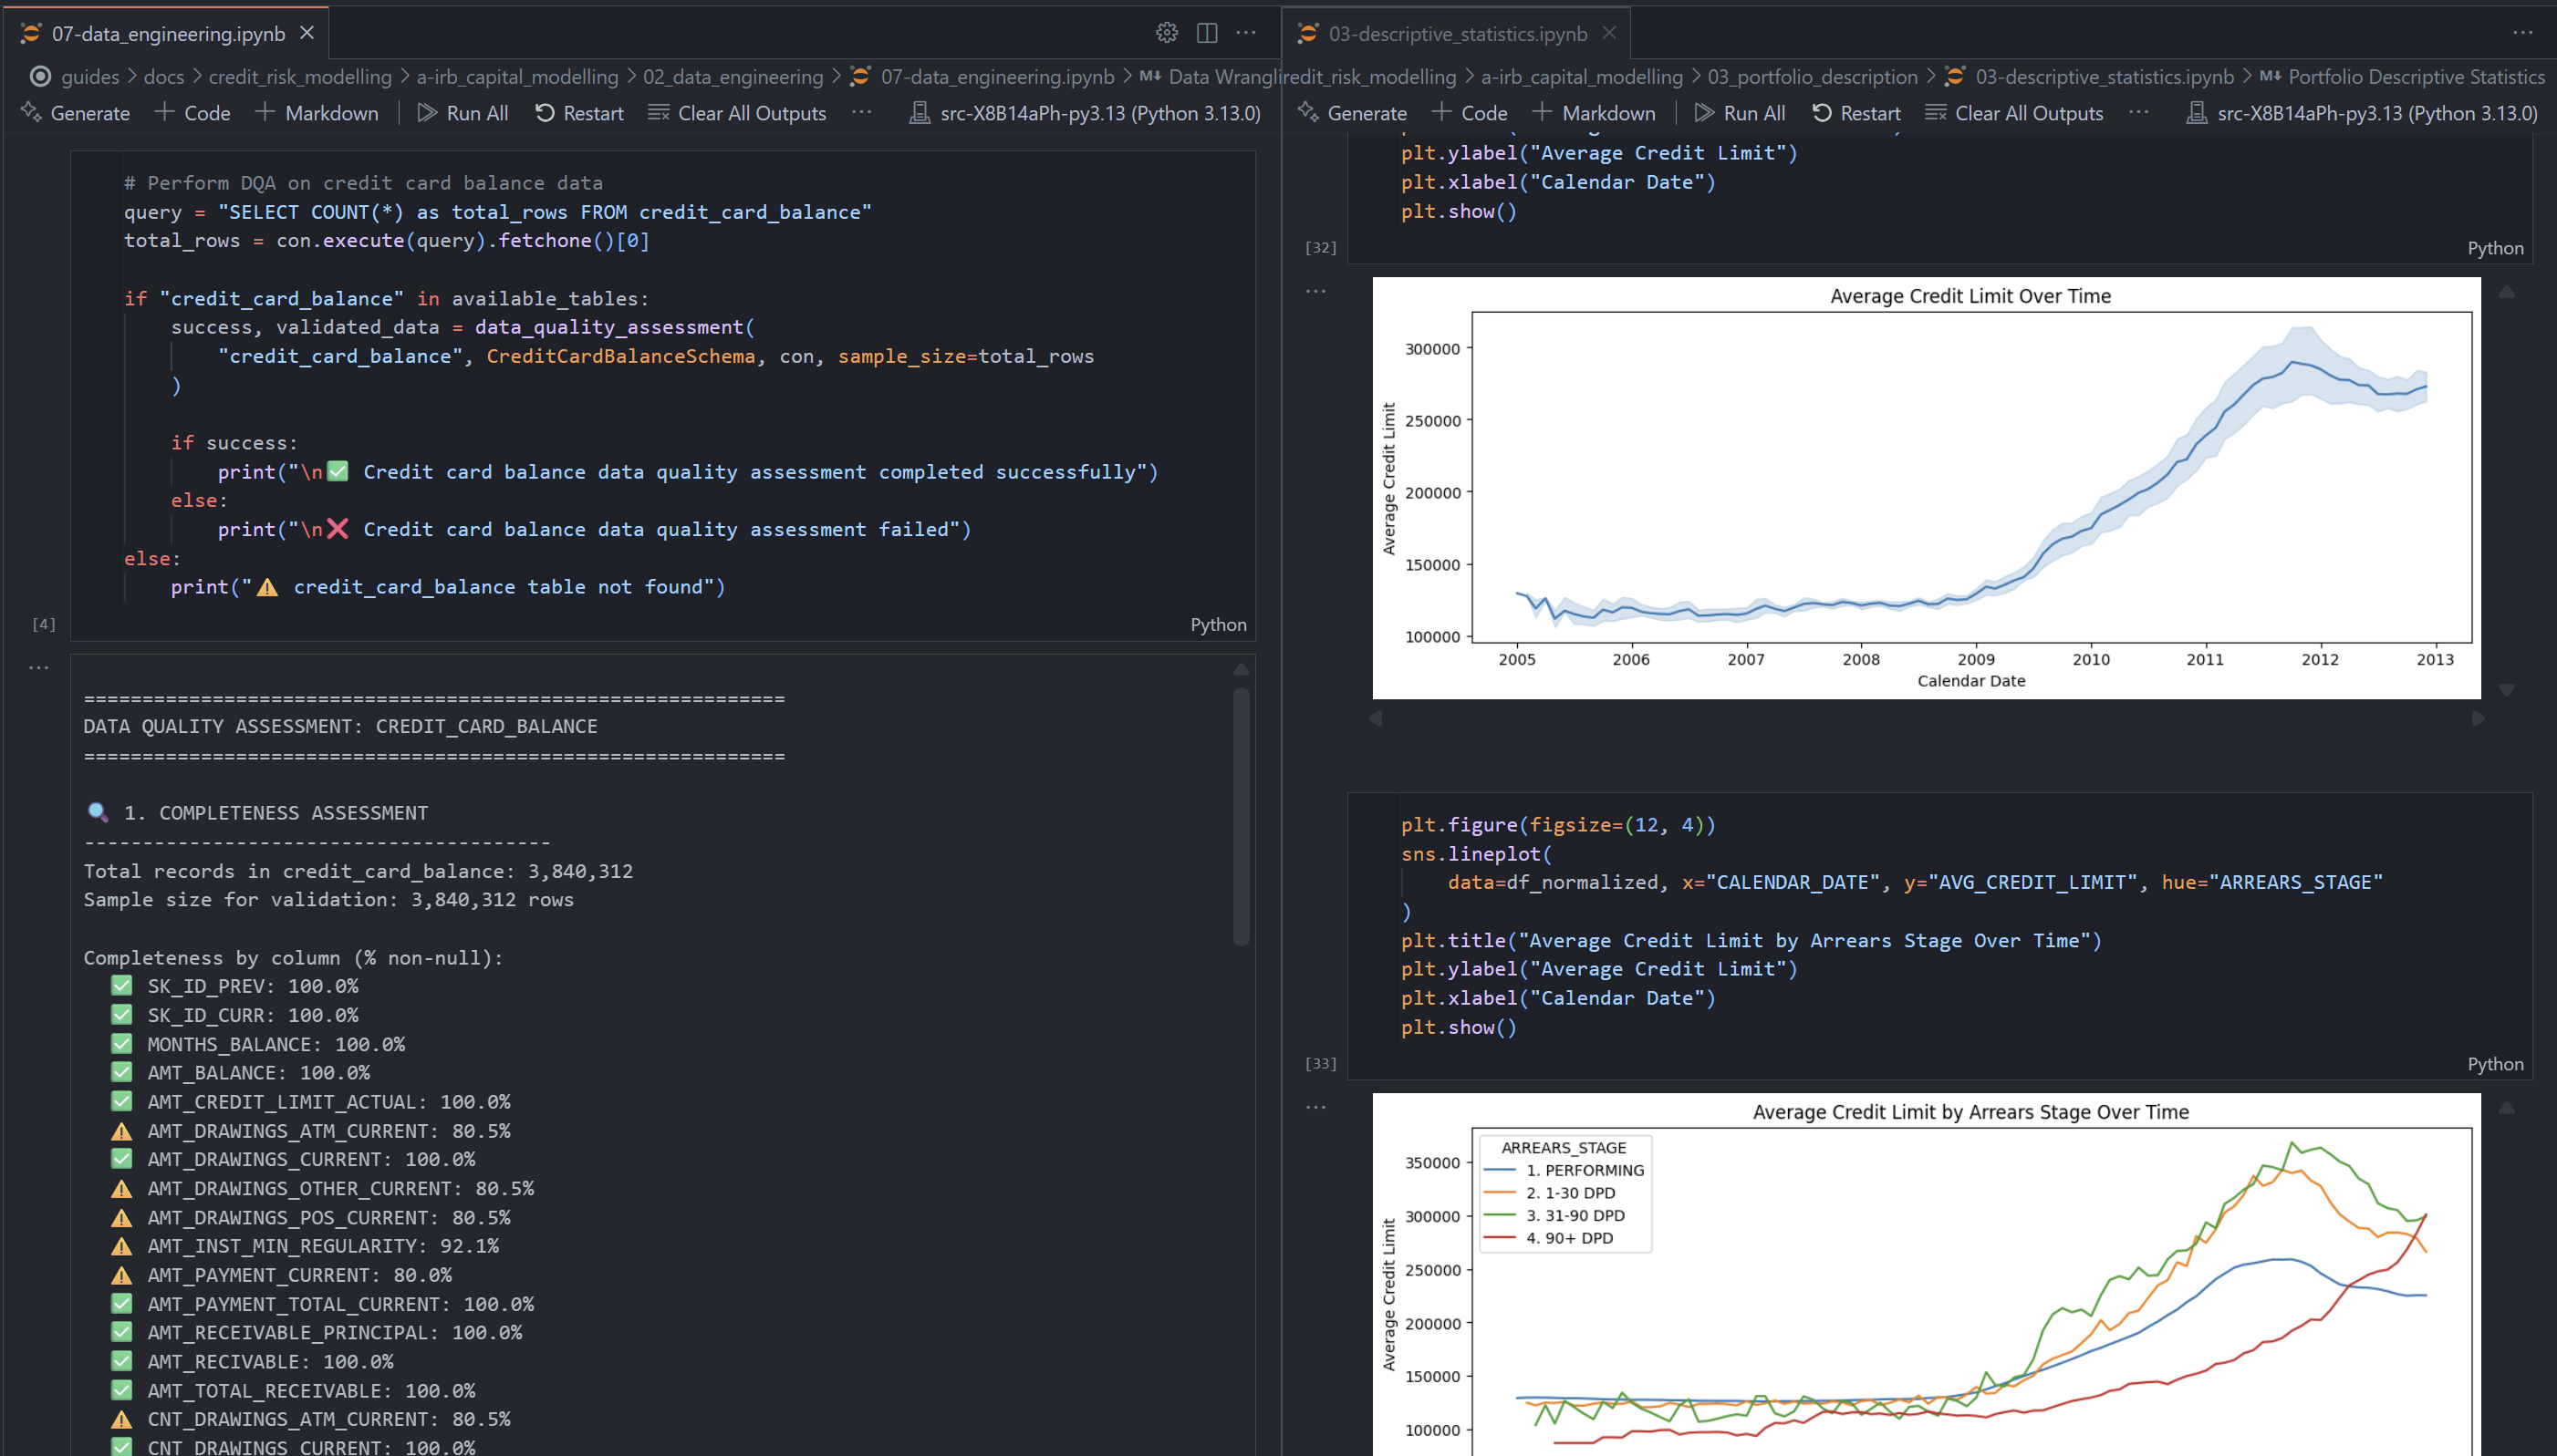This screenshot has height=1456, width=2557.
Task: Click Python language label of cell 32
Action: click(x=2495, y=248)
